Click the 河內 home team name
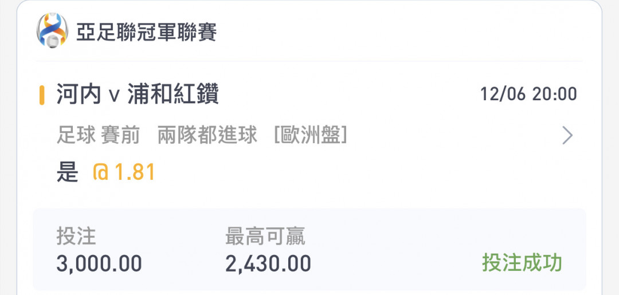The width and height of the screenshot is (619, 295). pos(79,94)
